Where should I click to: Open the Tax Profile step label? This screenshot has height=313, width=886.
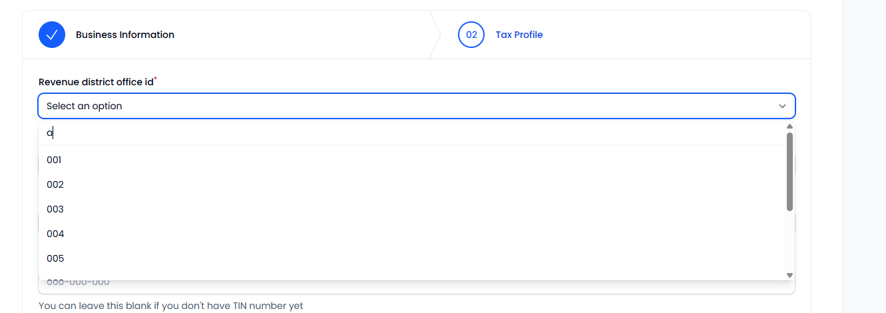tap(519, 35)
